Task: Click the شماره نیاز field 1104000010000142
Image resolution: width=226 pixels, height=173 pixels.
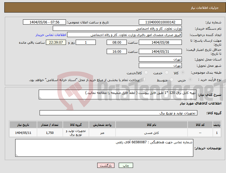Action: pos(160,22)
